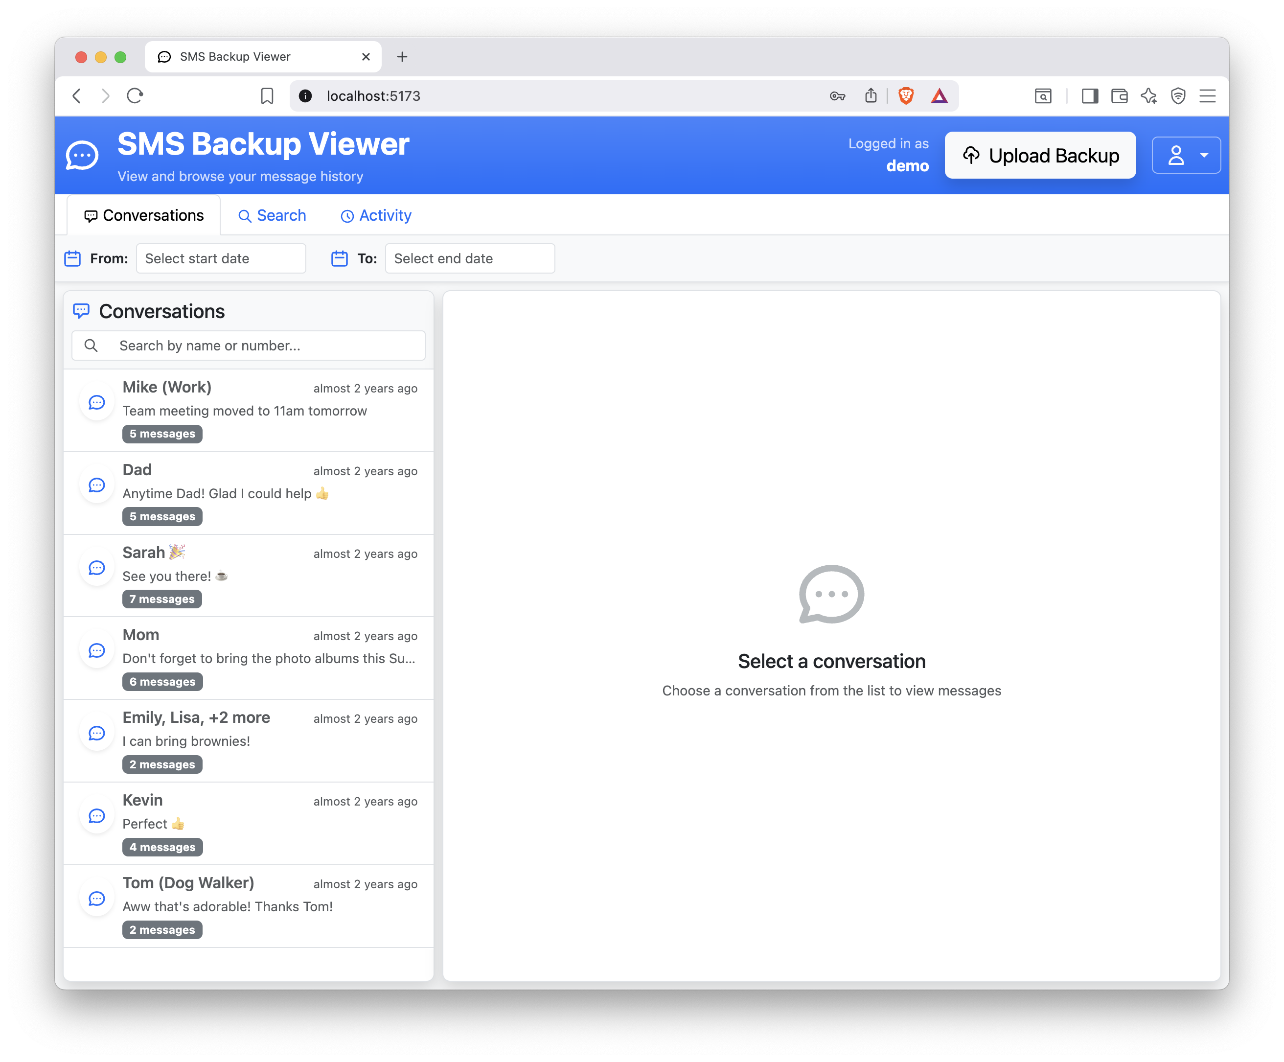Open the VPN shield icon
The width and height of the screenshot is (1284, 1062).
(x=1178, y=96)
